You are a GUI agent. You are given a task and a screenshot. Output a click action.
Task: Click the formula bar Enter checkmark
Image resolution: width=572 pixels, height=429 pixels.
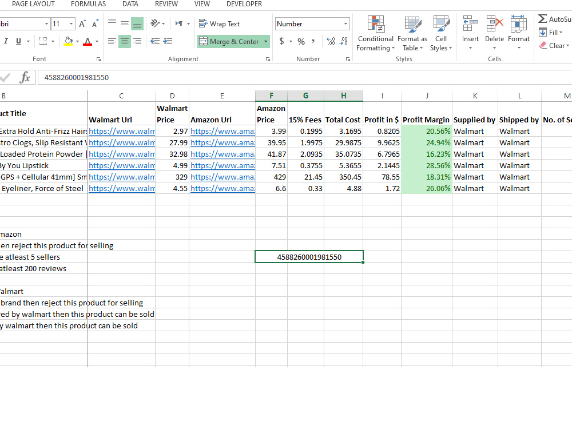(x=5, y=77)
